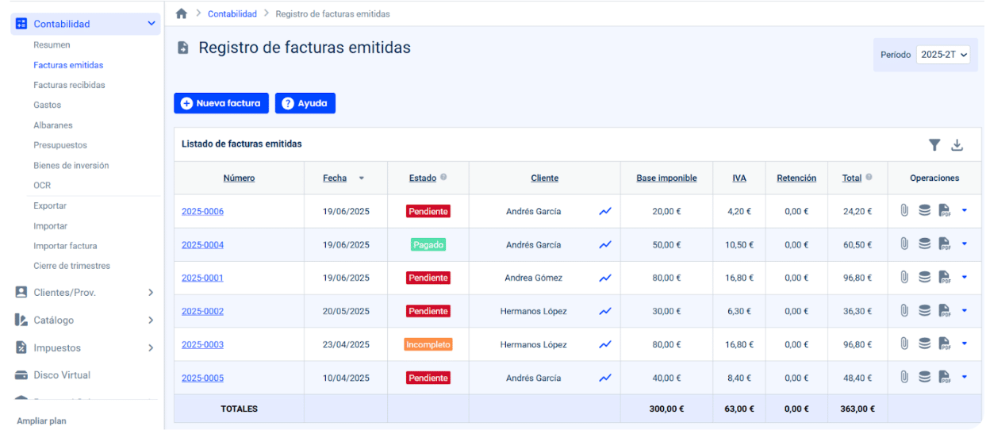The width and height of the screenshot is (986, 430).
Task: Open Cierre de trimestres menu item
Action: (x=71, y=266)
